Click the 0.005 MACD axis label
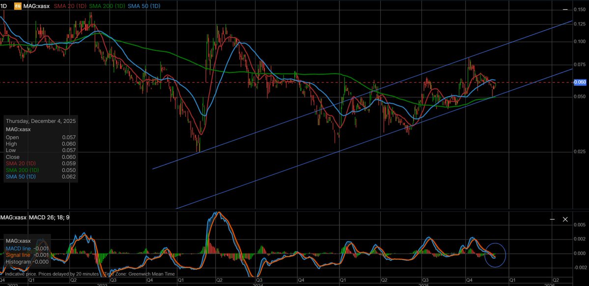 581,225
